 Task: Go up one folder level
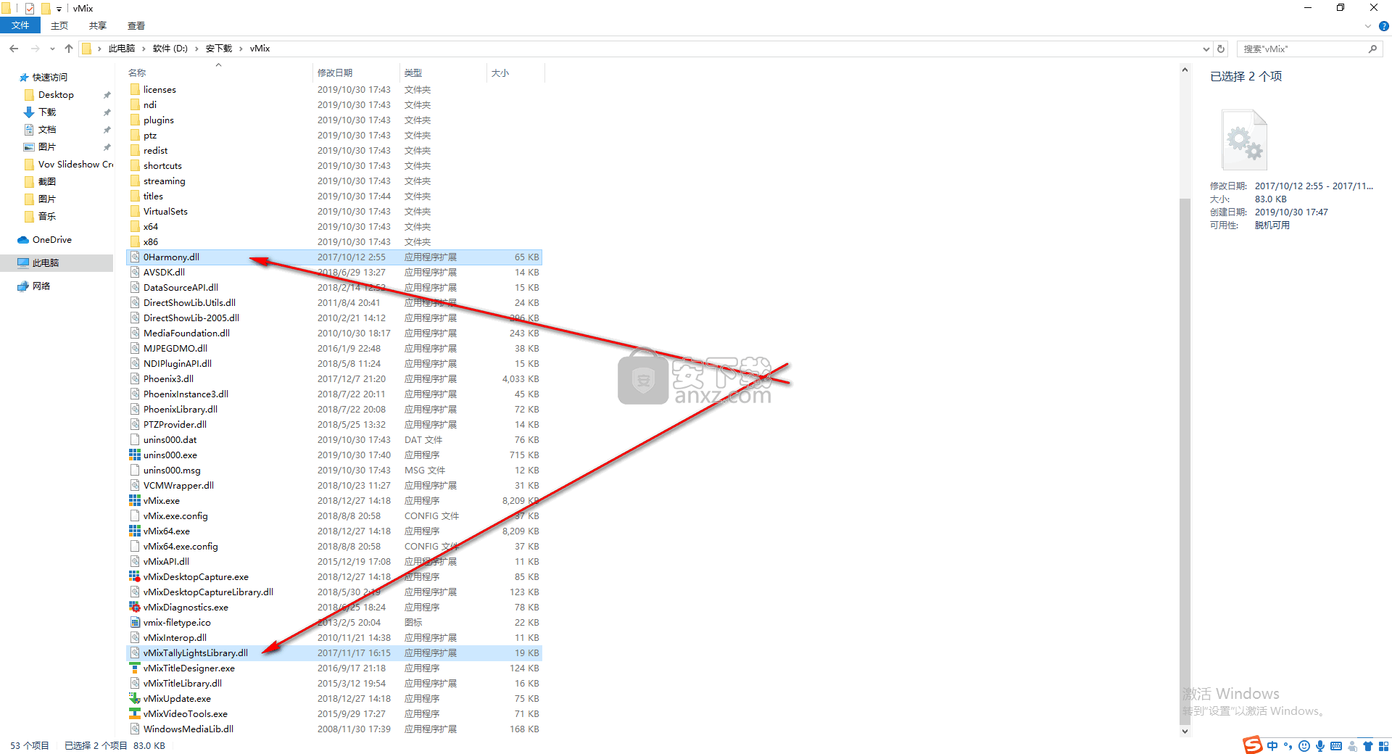pos(69,49)
